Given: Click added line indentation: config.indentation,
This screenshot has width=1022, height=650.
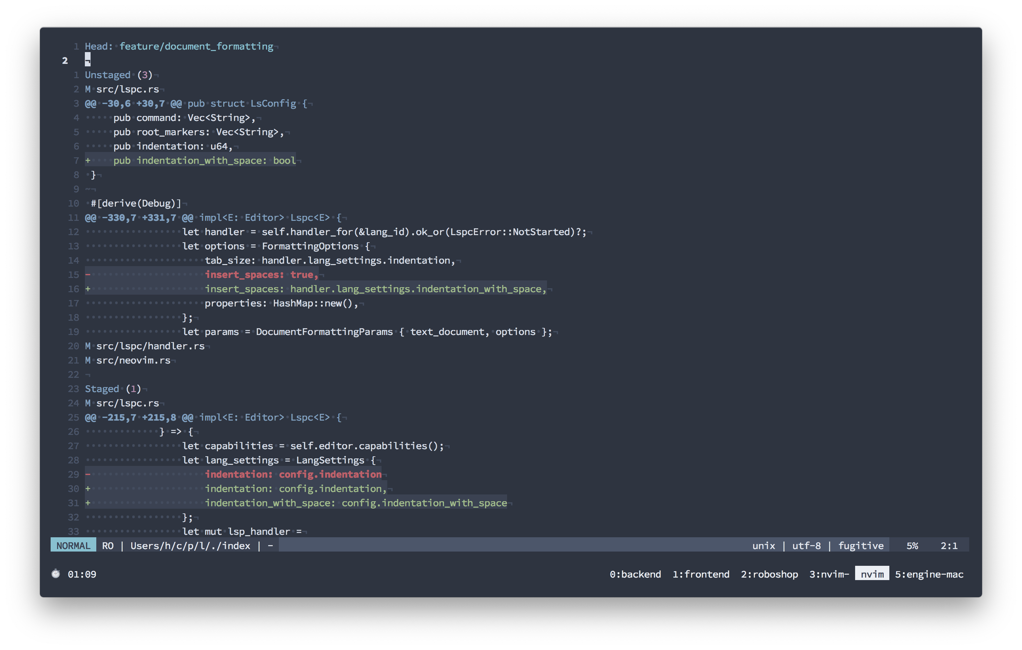Looking at the screenshot, I should [x=236, y=489].
